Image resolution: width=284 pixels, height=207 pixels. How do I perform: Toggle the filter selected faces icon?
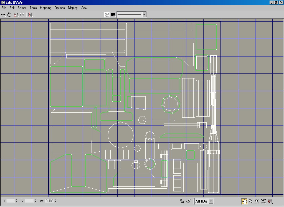189,201
